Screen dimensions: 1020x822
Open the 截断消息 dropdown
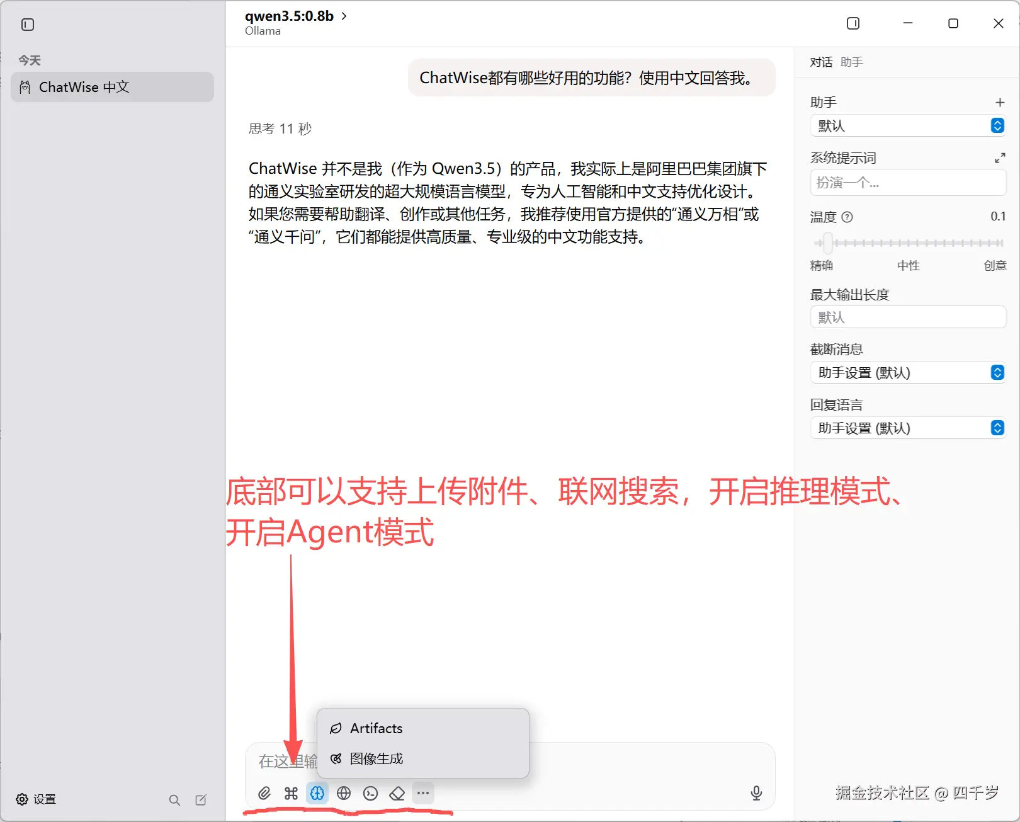tap(908, 372)
